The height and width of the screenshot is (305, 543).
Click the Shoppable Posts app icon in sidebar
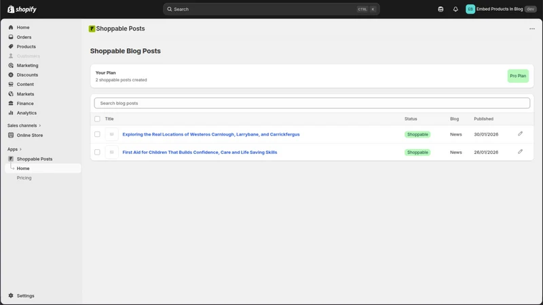tap(11, 159)
